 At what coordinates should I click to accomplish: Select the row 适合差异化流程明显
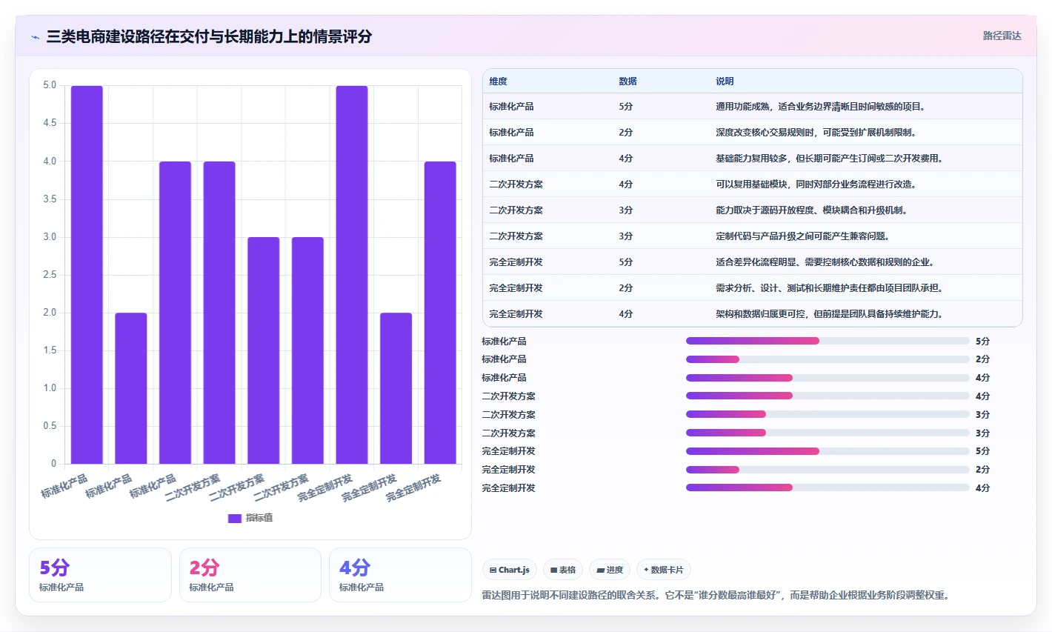(x=753, y=262)
